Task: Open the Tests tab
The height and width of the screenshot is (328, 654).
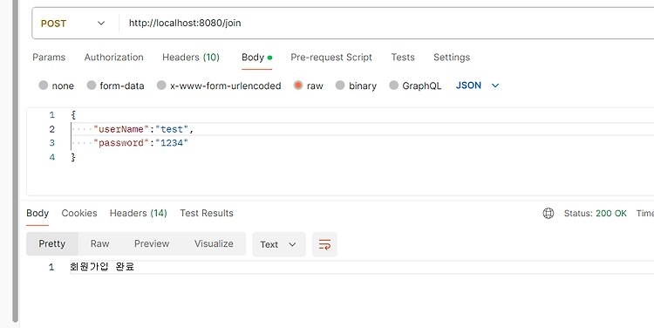Action: point(403,58)
